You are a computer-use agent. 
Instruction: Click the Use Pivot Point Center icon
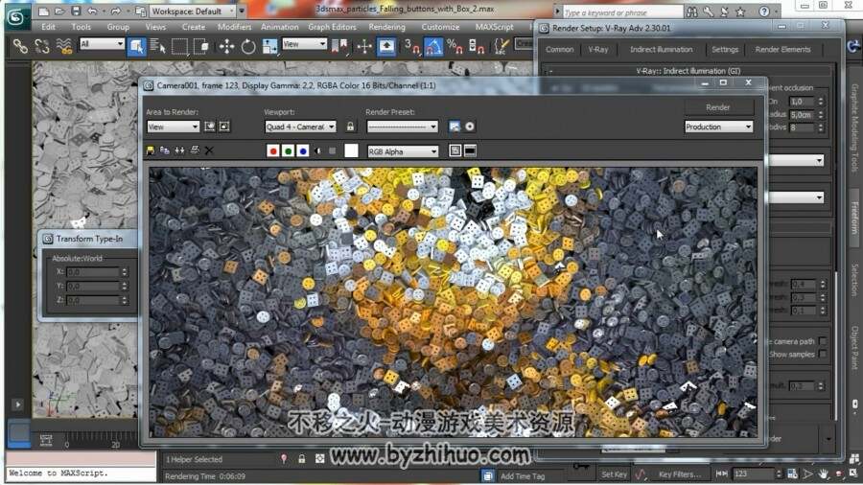pos(340,47)
